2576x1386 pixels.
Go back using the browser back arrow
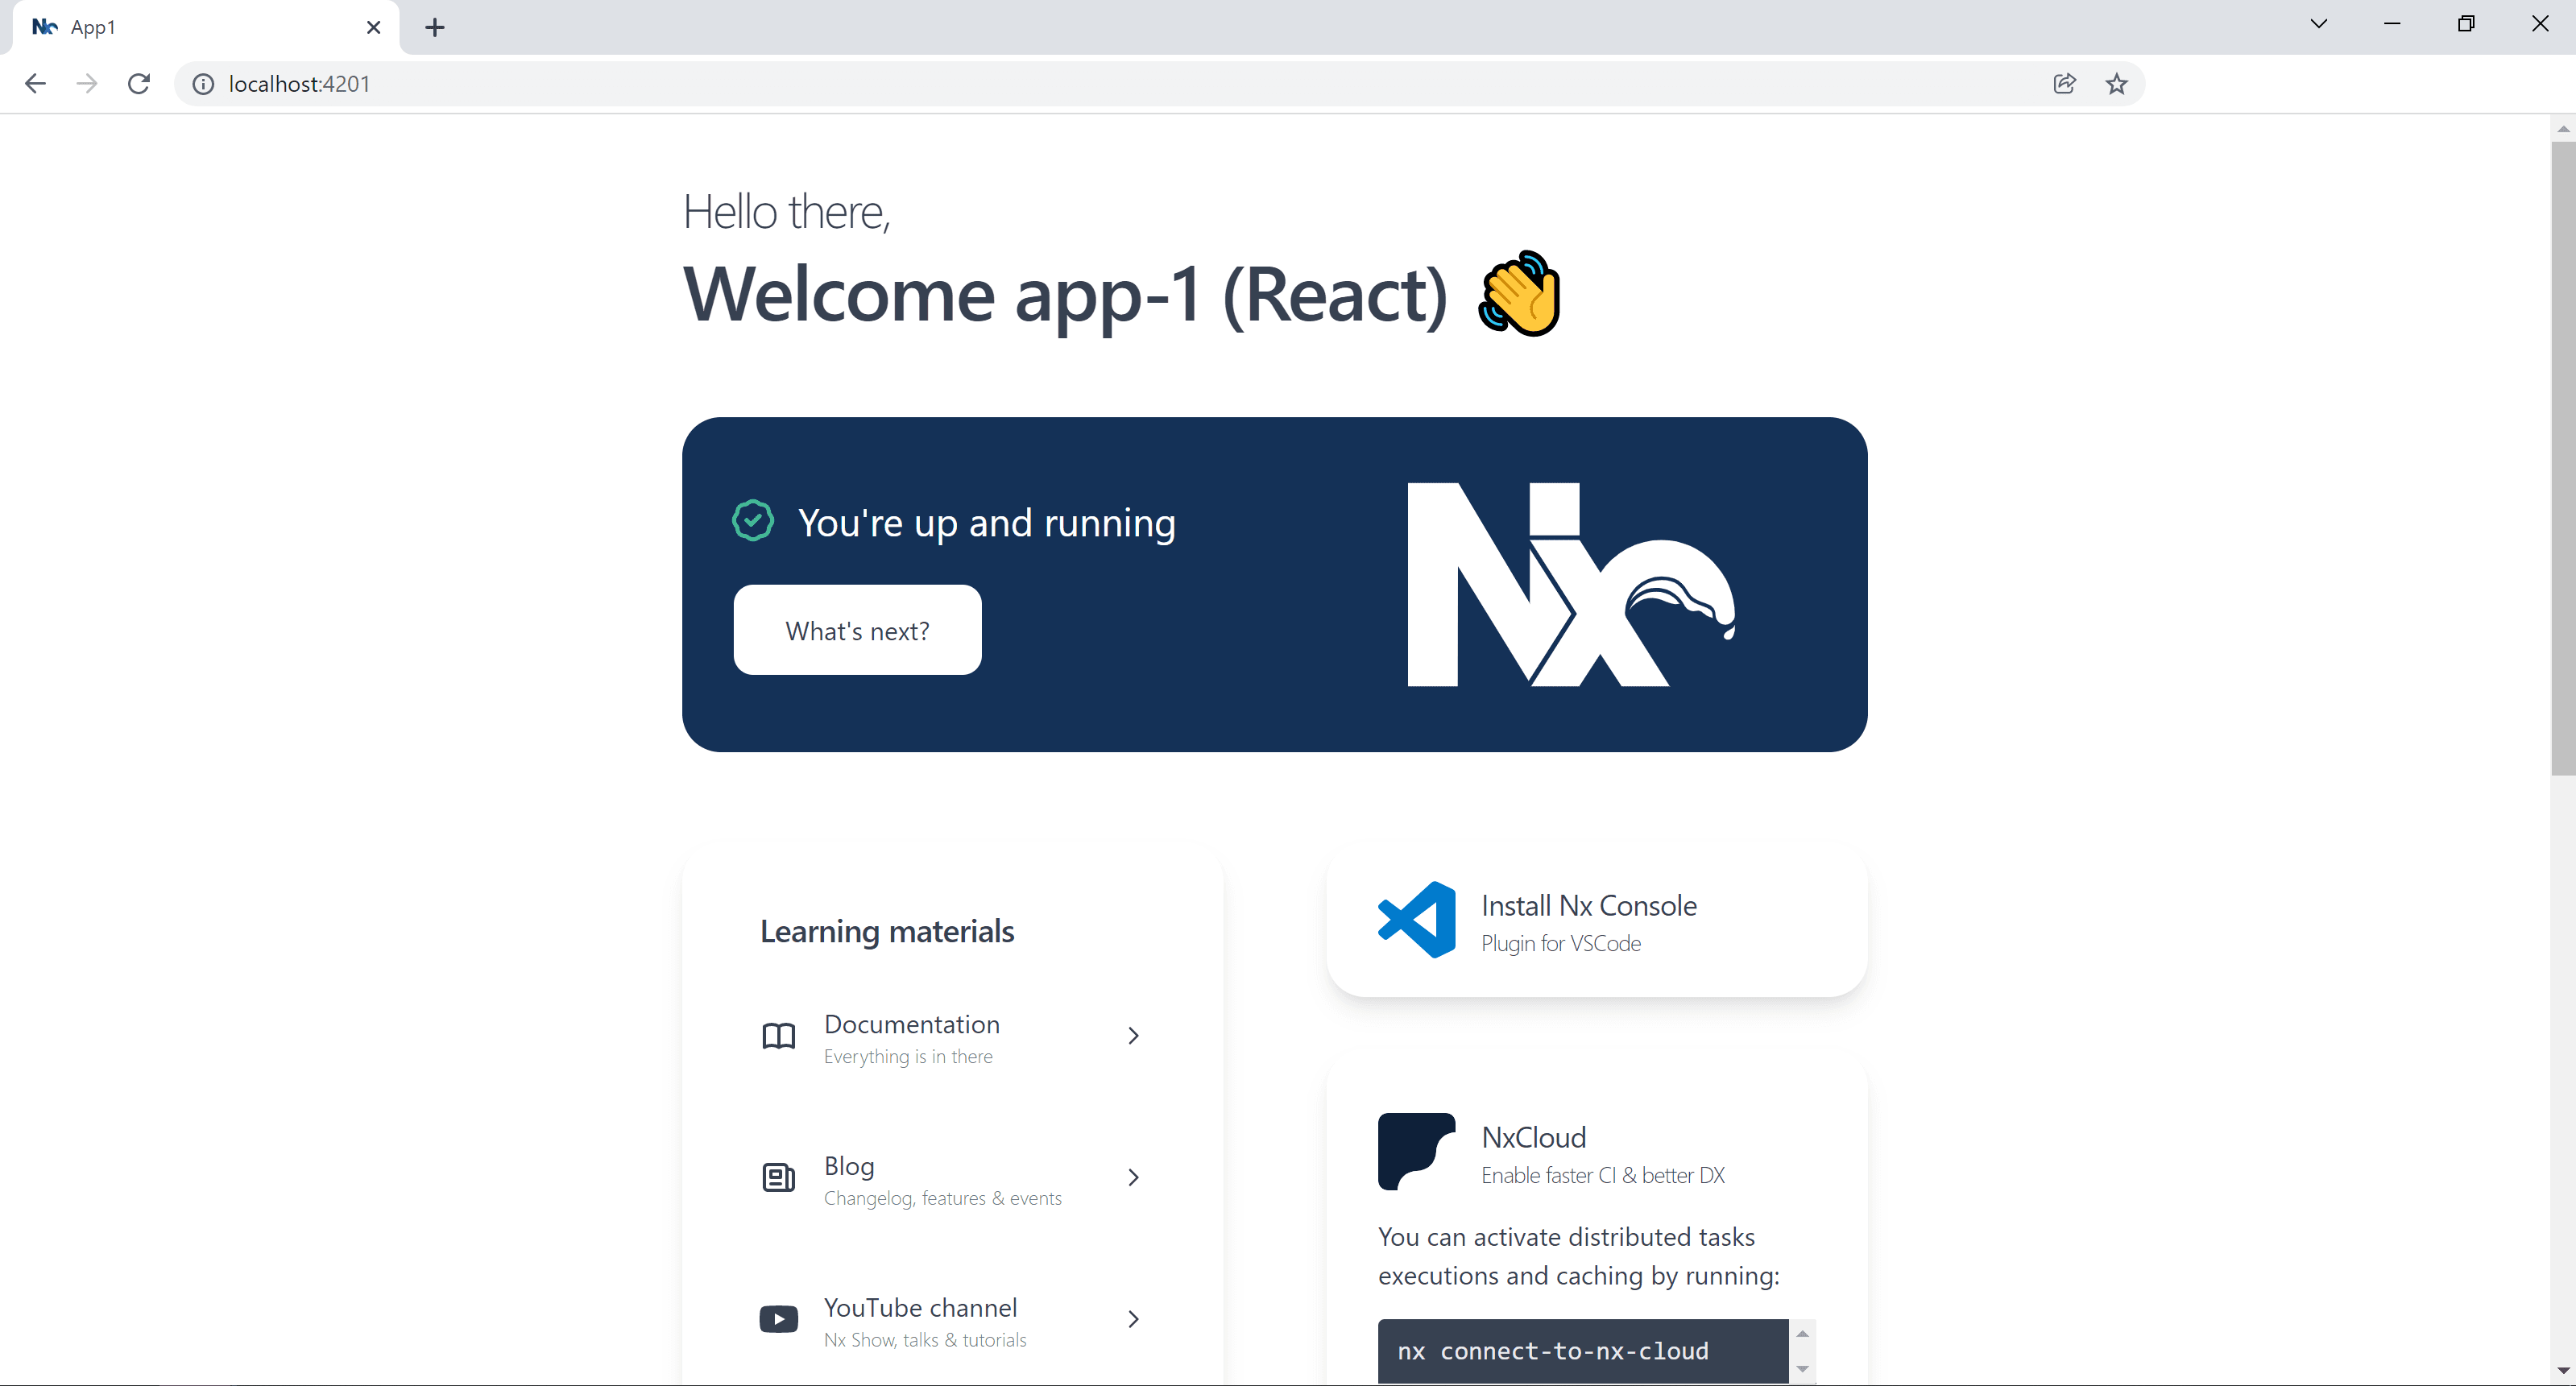(x=35, y=84)
